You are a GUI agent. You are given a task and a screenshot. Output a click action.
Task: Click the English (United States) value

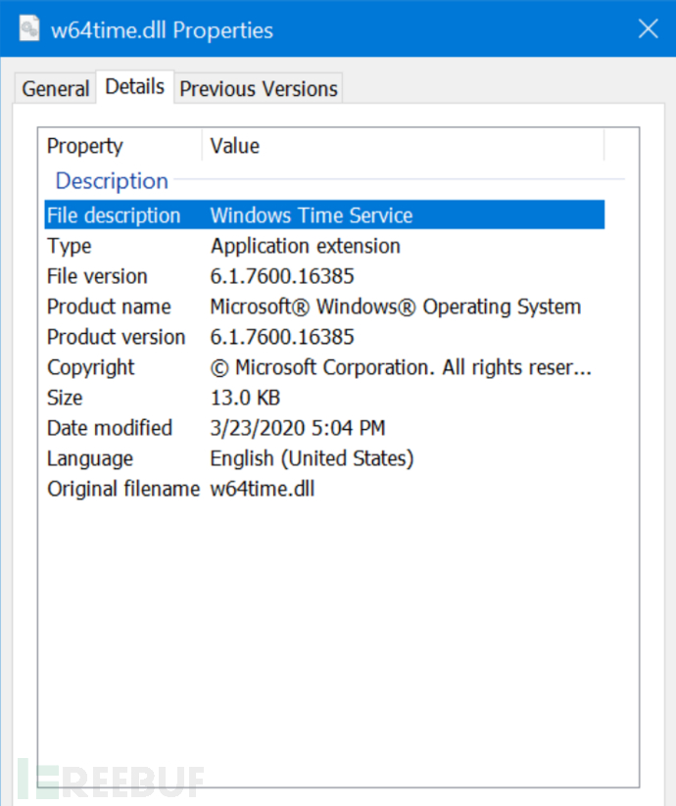313,458
